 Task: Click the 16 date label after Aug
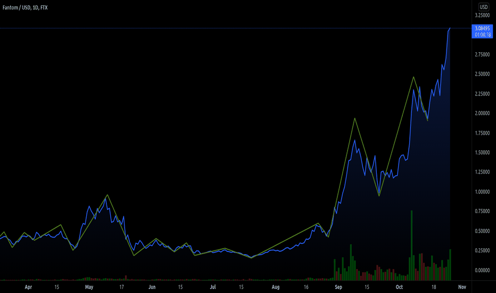[306, 287]
